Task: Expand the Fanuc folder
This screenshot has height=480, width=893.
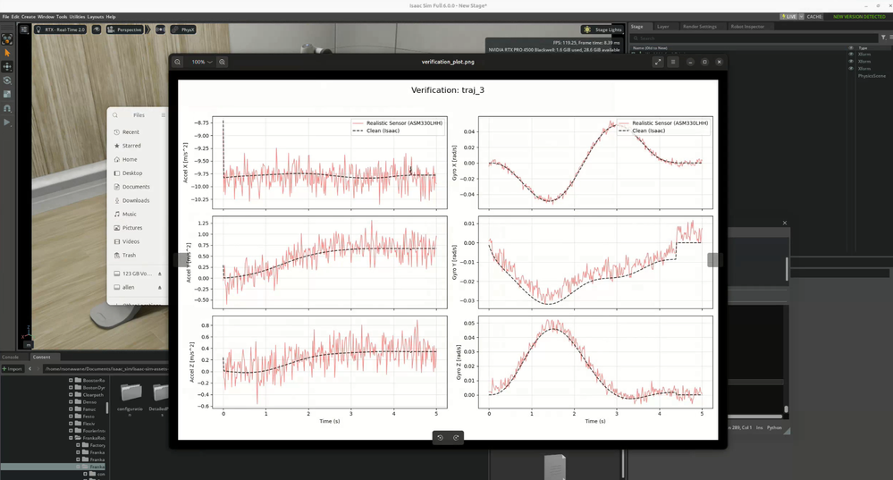Action: pyautogui.click(x=72, y=408)
